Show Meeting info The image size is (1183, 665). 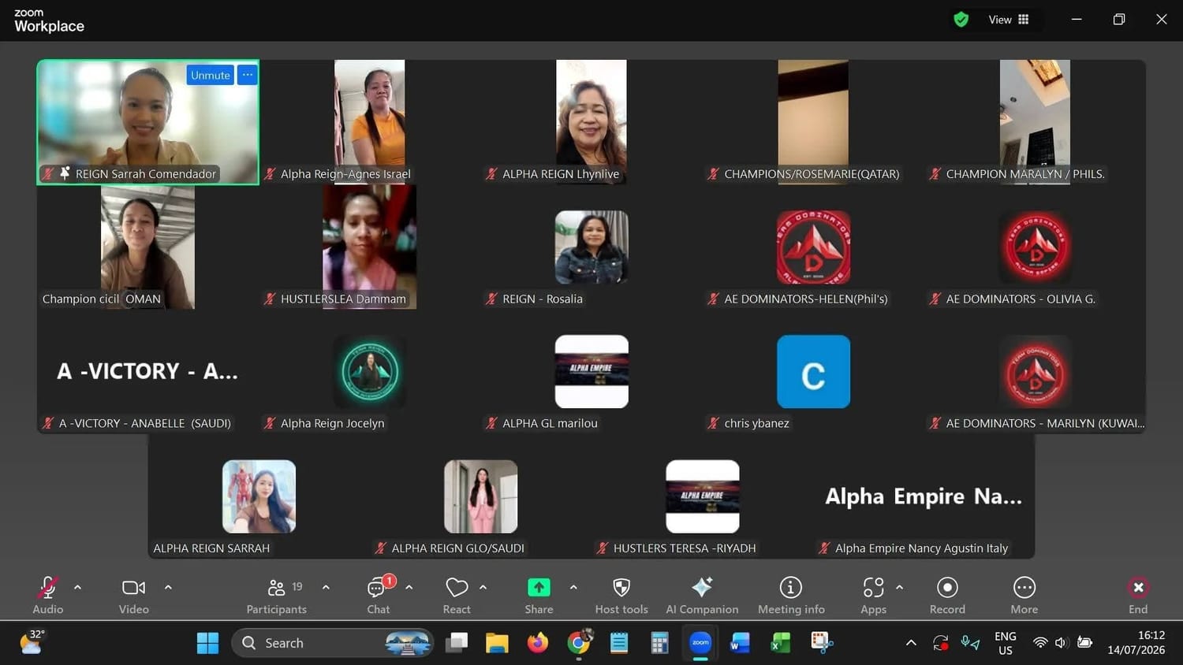pyautogui.click(x=791, y=596)
